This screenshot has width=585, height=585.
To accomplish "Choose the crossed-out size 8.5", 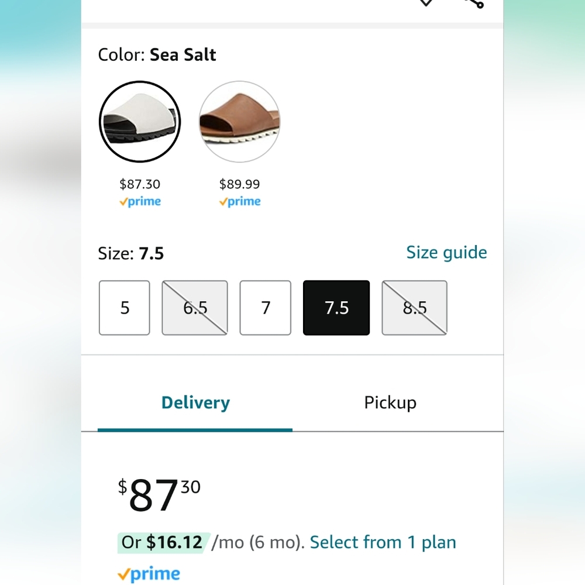I will coord(415,308).
